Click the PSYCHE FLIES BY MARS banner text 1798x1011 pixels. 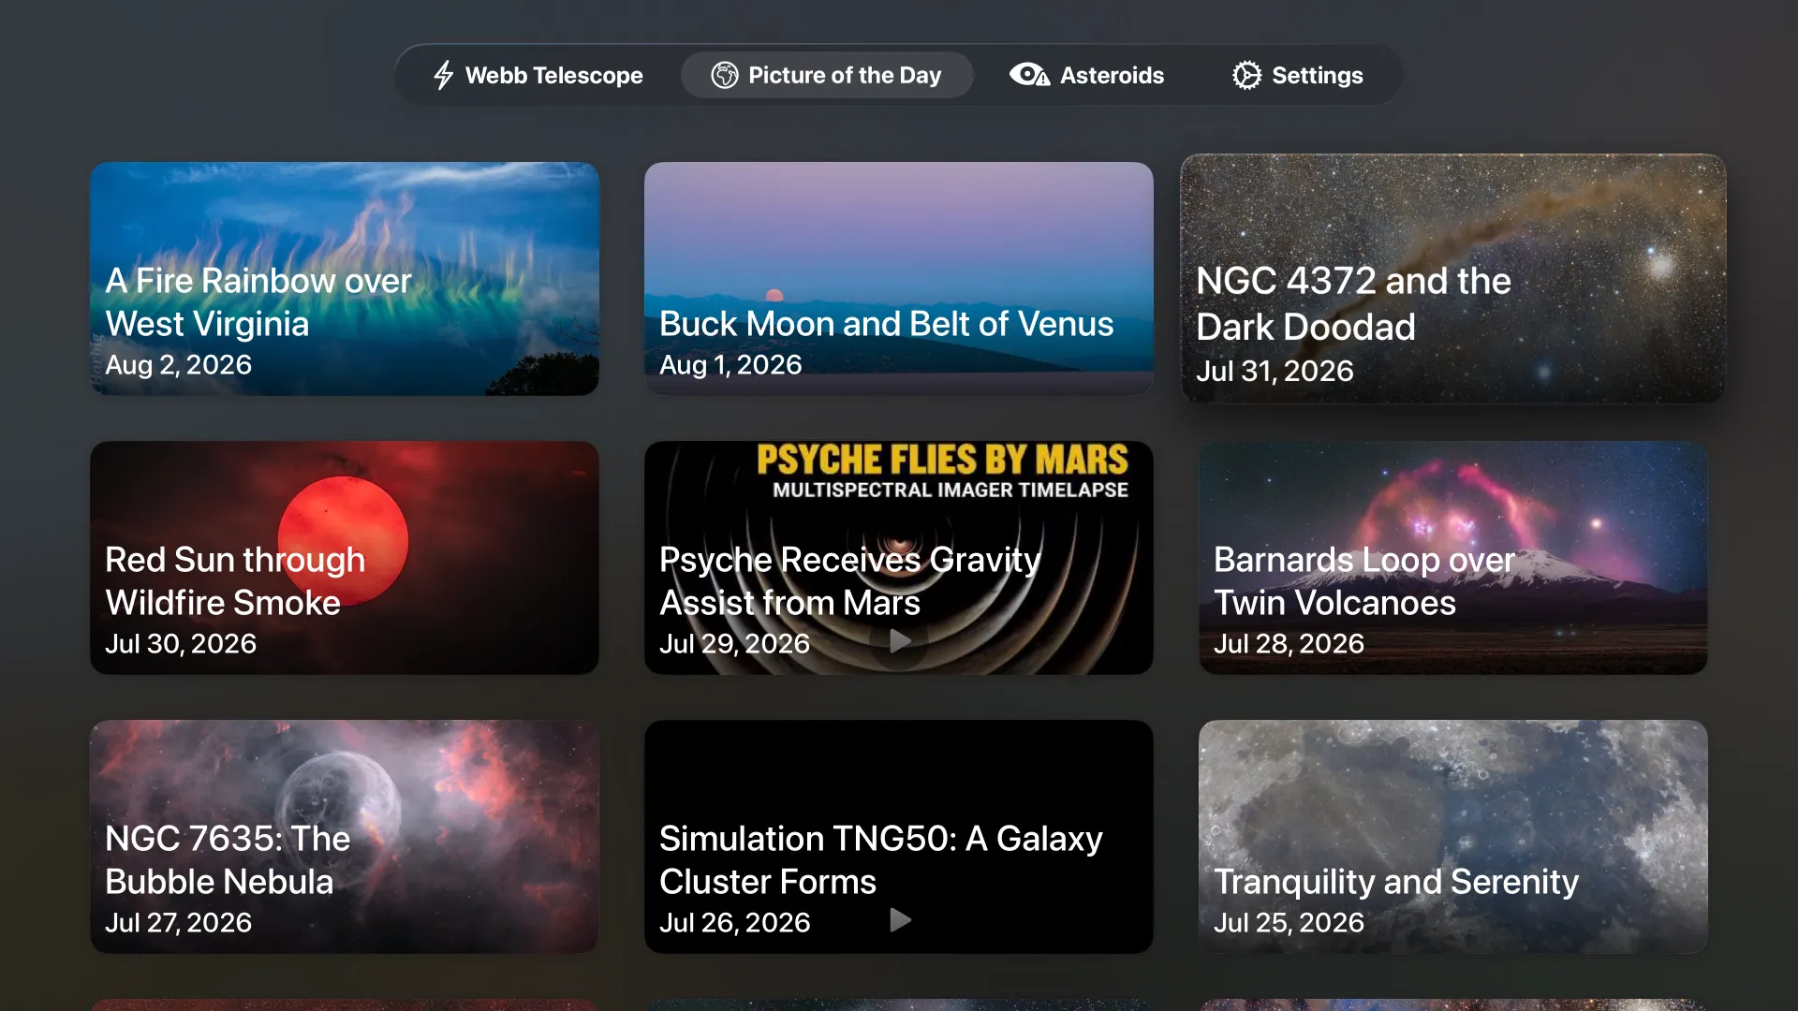942,460
